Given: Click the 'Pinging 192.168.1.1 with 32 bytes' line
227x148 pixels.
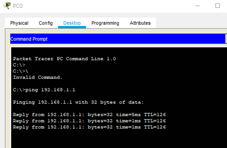Looking at the screenshot, I should point(78,102).
